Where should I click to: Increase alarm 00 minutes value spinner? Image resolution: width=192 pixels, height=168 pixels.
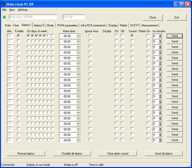click(160, 35)
